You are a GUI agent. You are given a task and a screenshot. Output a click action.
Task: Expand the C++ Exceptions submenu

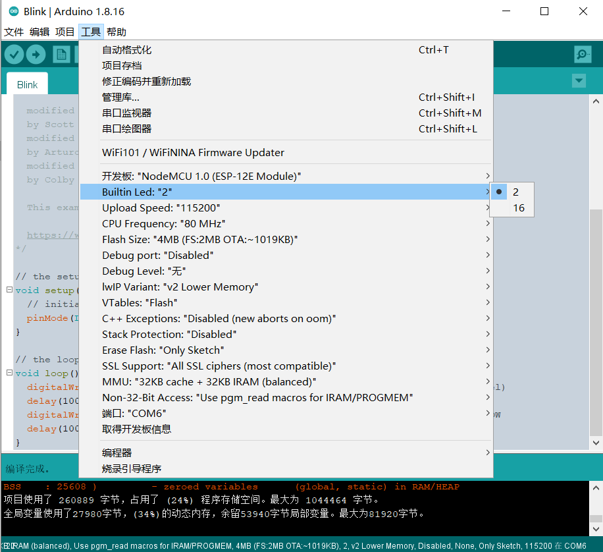286,318
